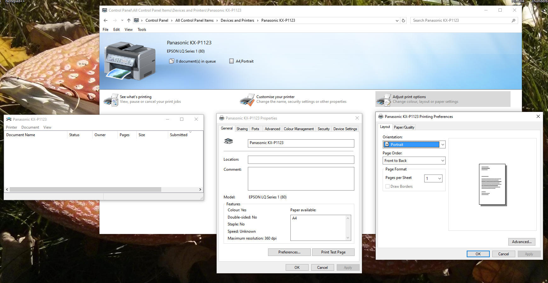Sort by Document Name column header

(x=36, y=135)
